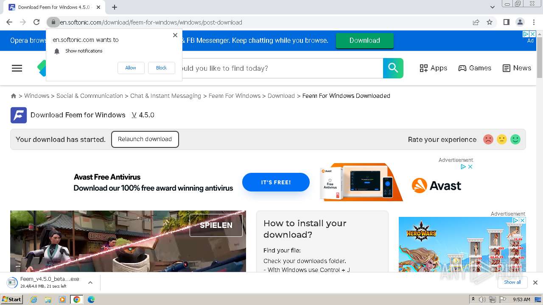Click the 9:53 AM system clock
The image size is (543, 305).
click(x=521, y=299)
